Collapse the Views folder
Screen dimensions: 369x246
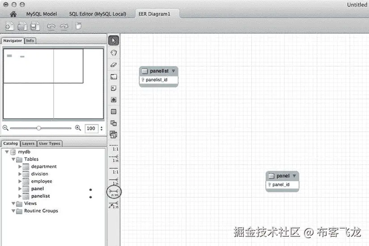(13, 204)
